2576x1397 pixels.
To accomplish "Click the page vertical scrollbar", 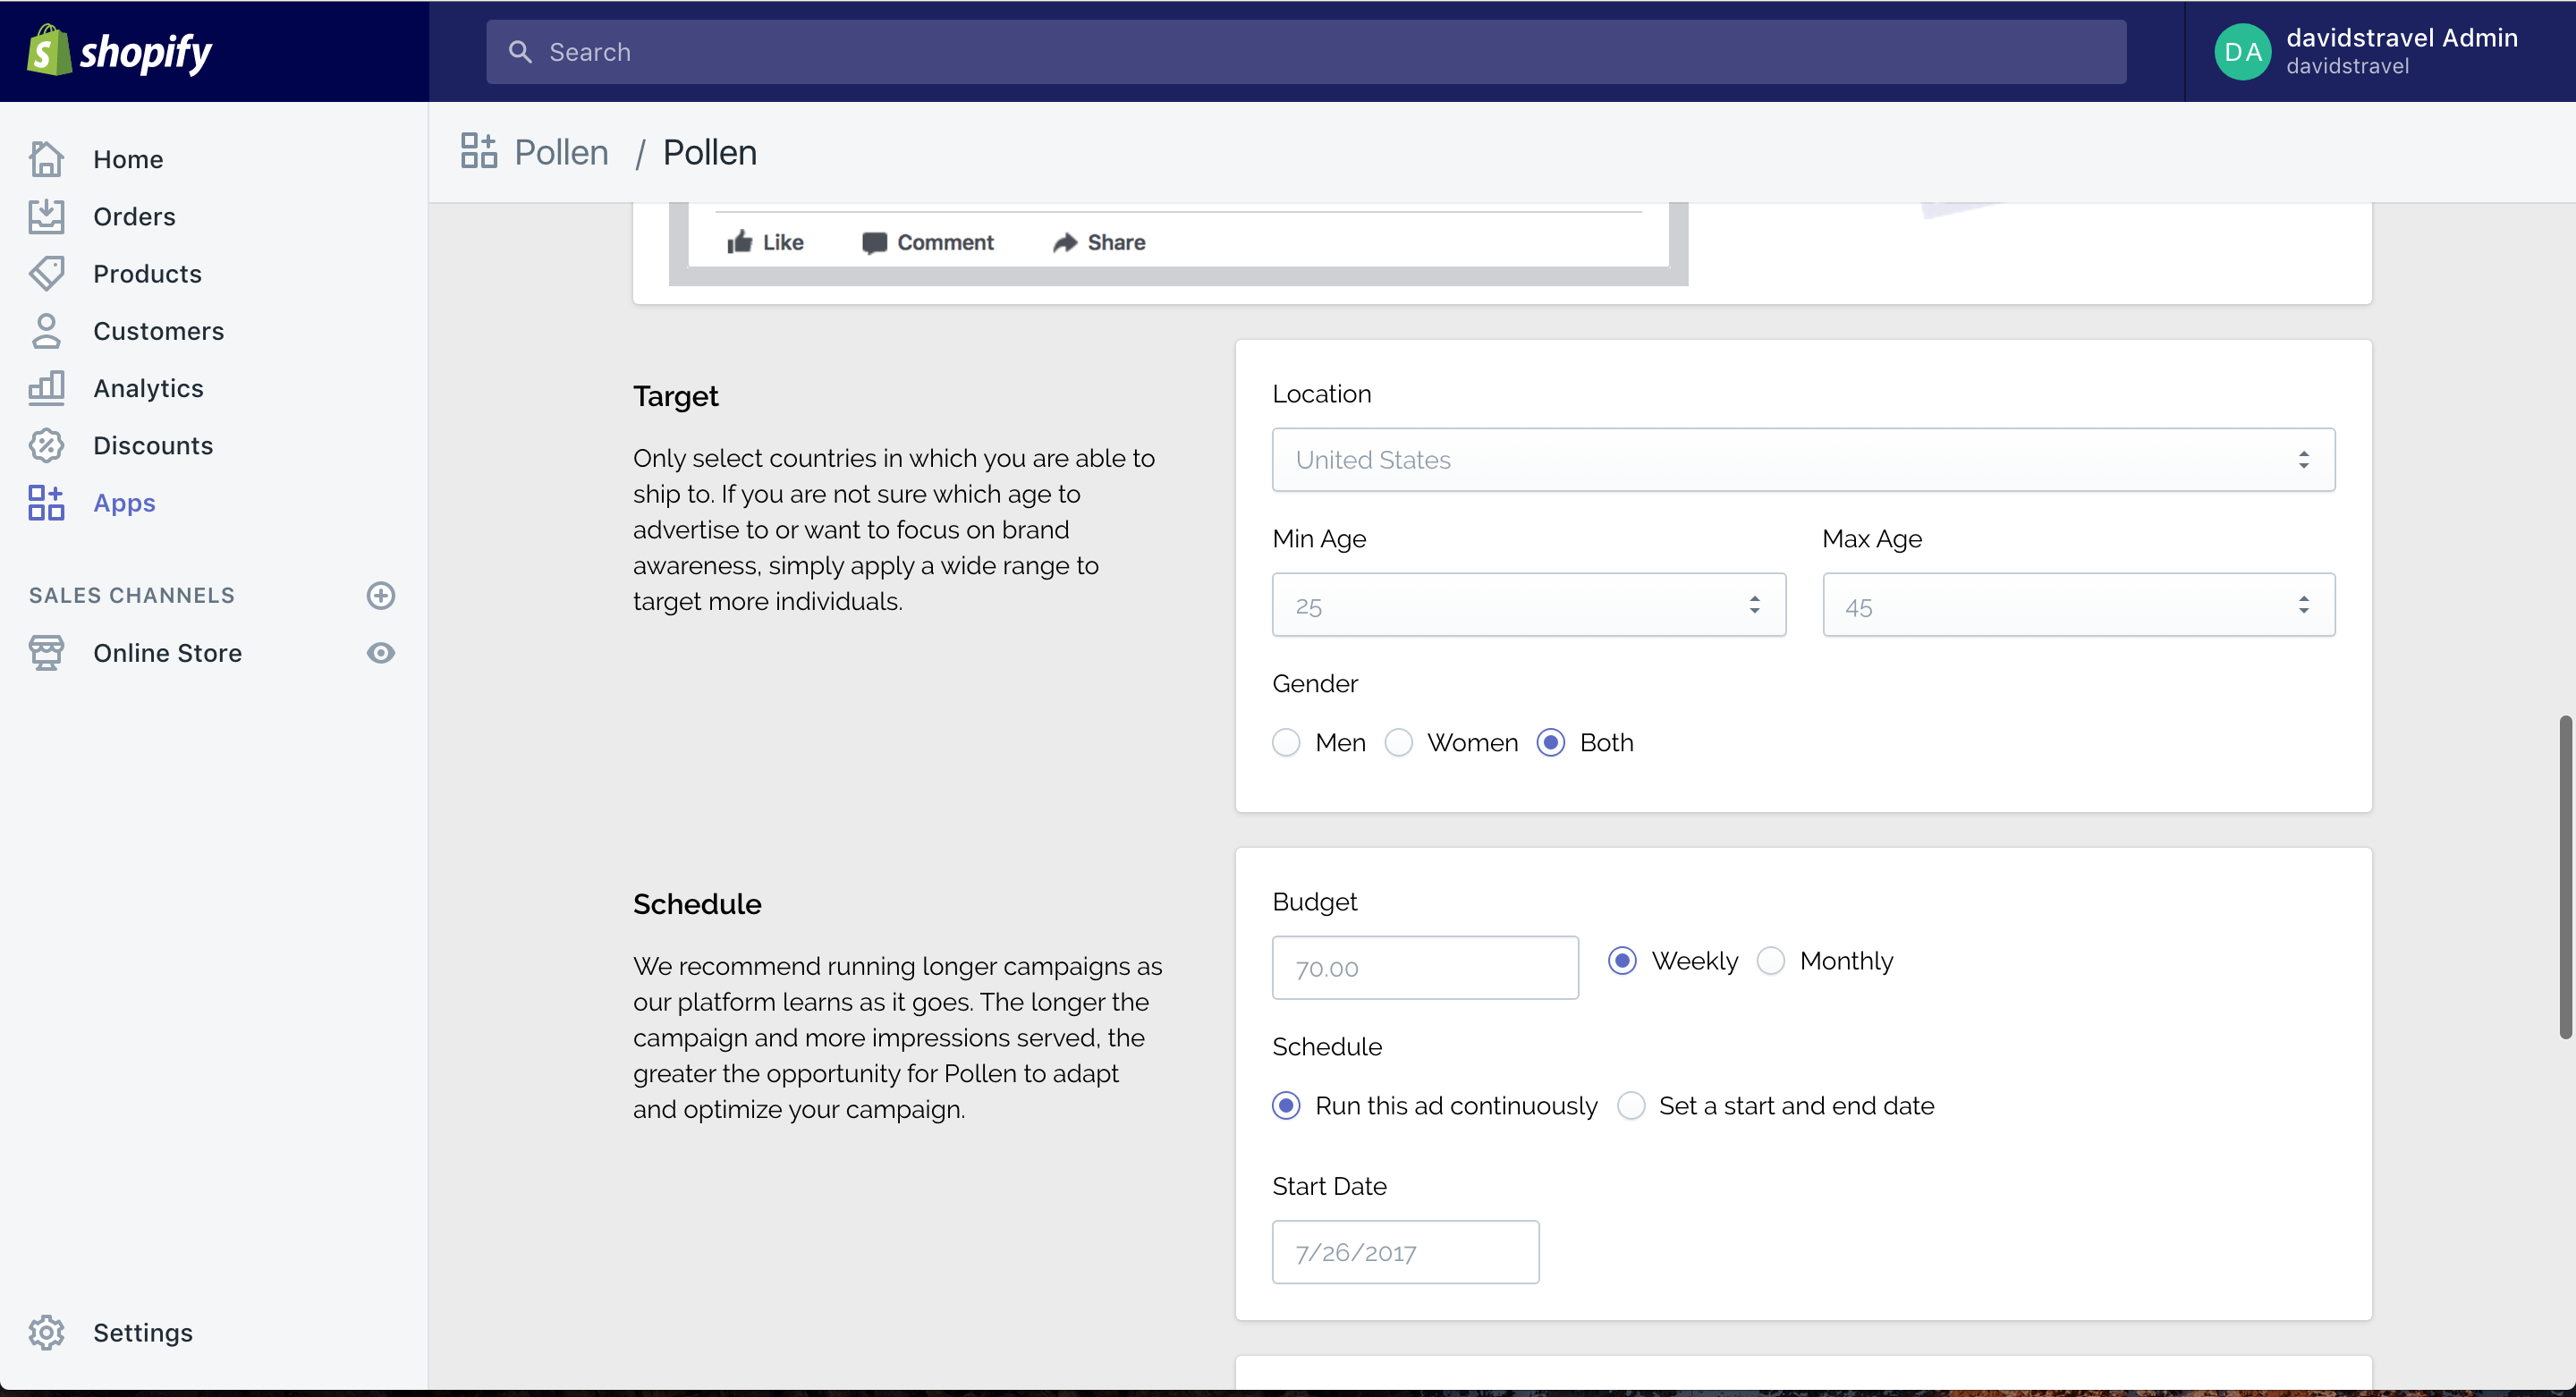I will pyautogui.click(x=2565, y=877).
